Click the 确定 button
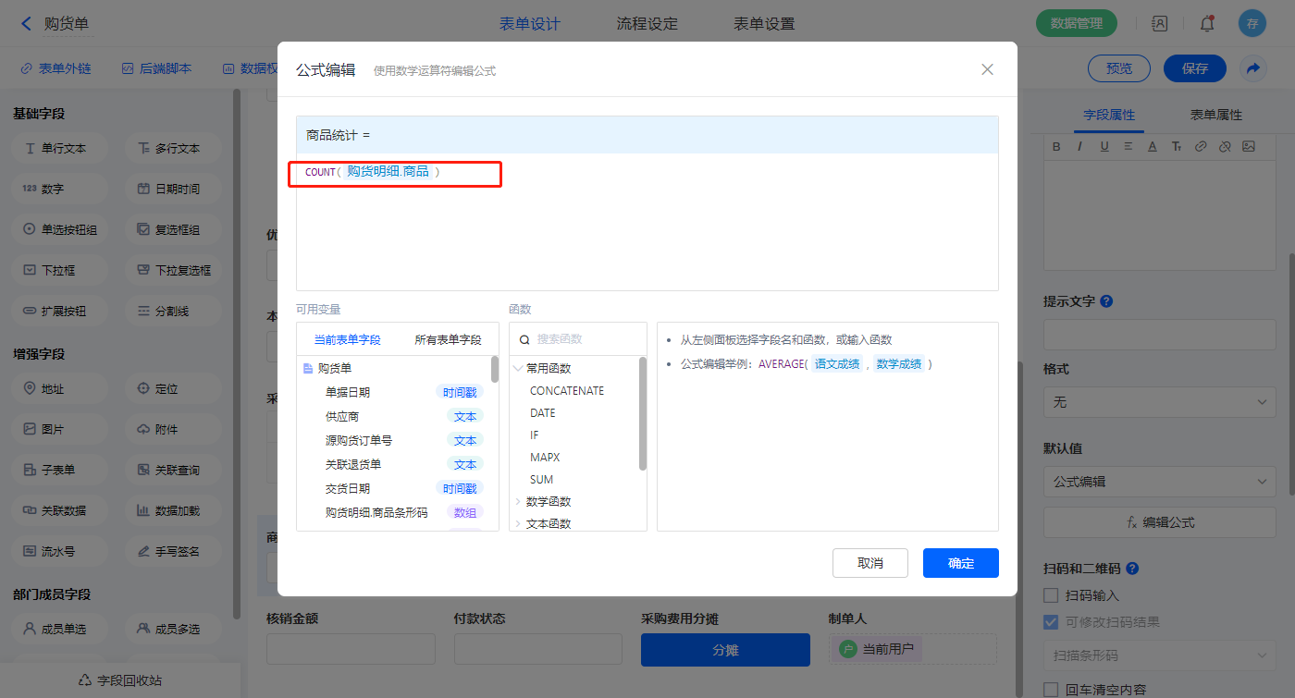 click(960, 563)
